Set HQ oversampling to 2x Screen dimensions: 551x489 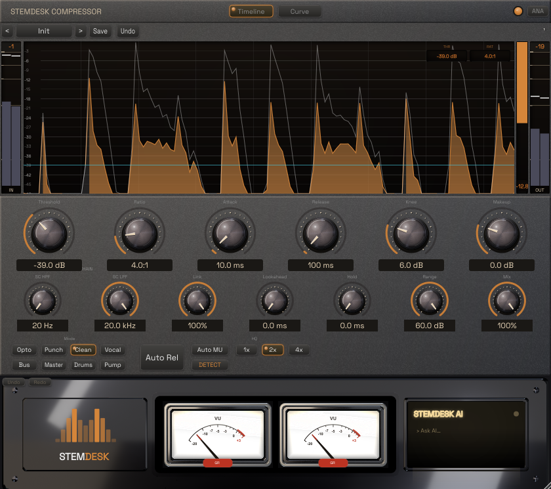click(x=273, y=350)
